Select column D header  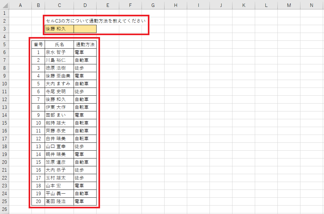pos(85,5)
